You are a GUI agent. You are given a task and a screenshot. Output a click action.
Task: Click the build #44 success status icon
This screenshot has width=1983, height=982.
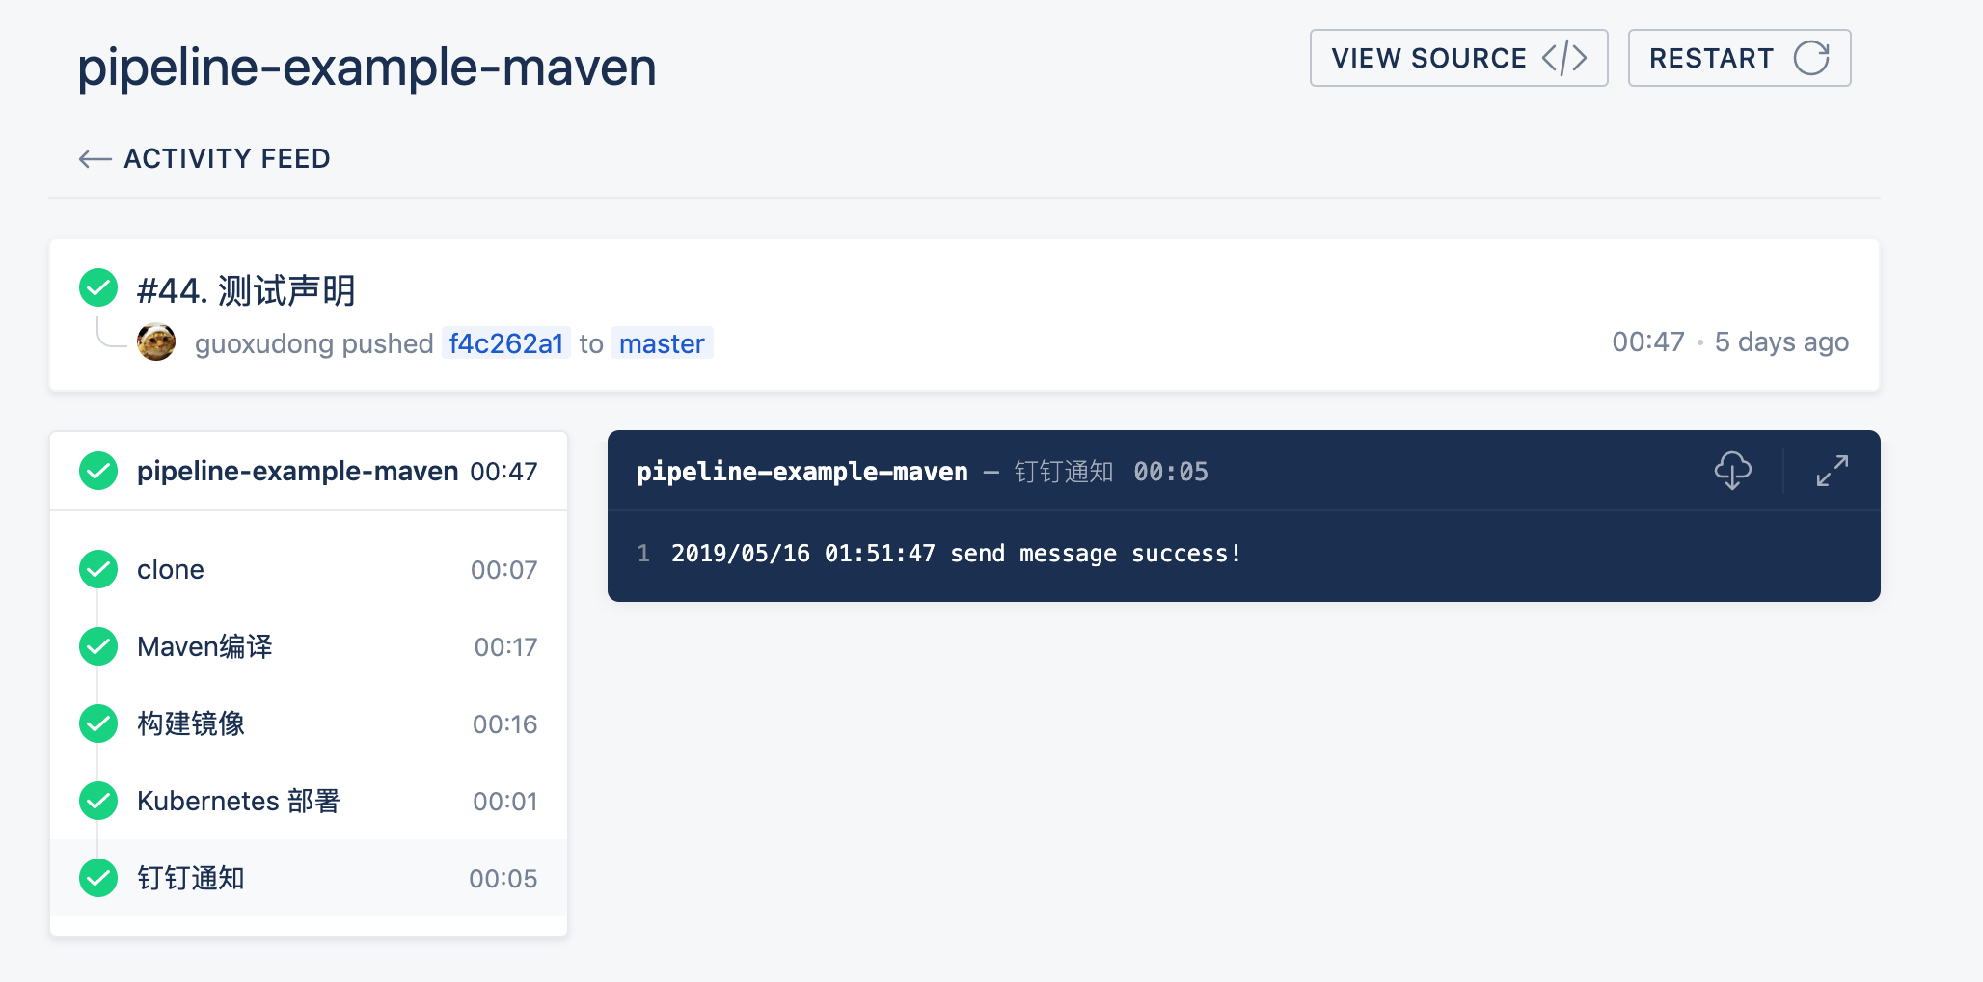click(98, 287)
